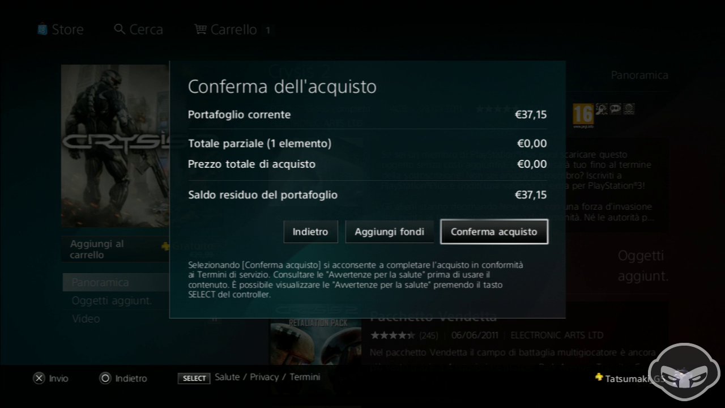Image resolution: width=725 pixels, height=408 pixels.
Task: Open Carrello with one item
Action: [233, 29]
